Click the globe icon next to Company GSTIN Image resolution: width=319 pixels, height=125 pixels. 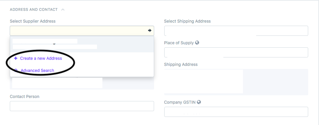[199, 102]
